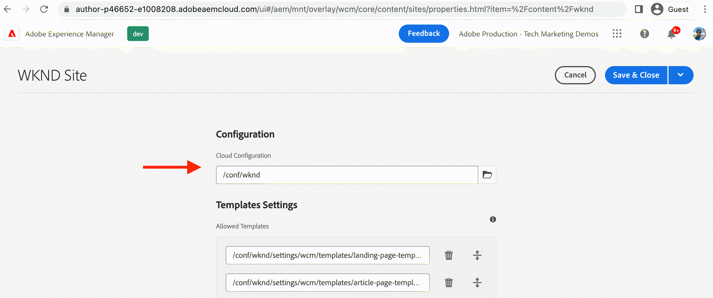Click the browser forward arrow

tap(26, 9)
